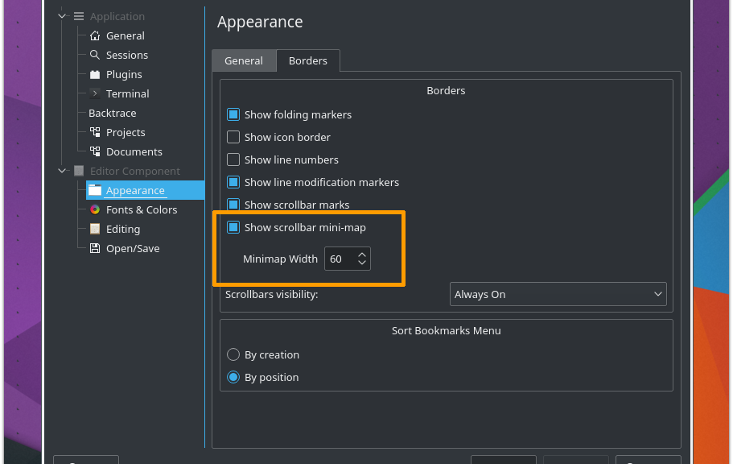
Task: Collapse the Application tree section
Action: pos(62,16)
